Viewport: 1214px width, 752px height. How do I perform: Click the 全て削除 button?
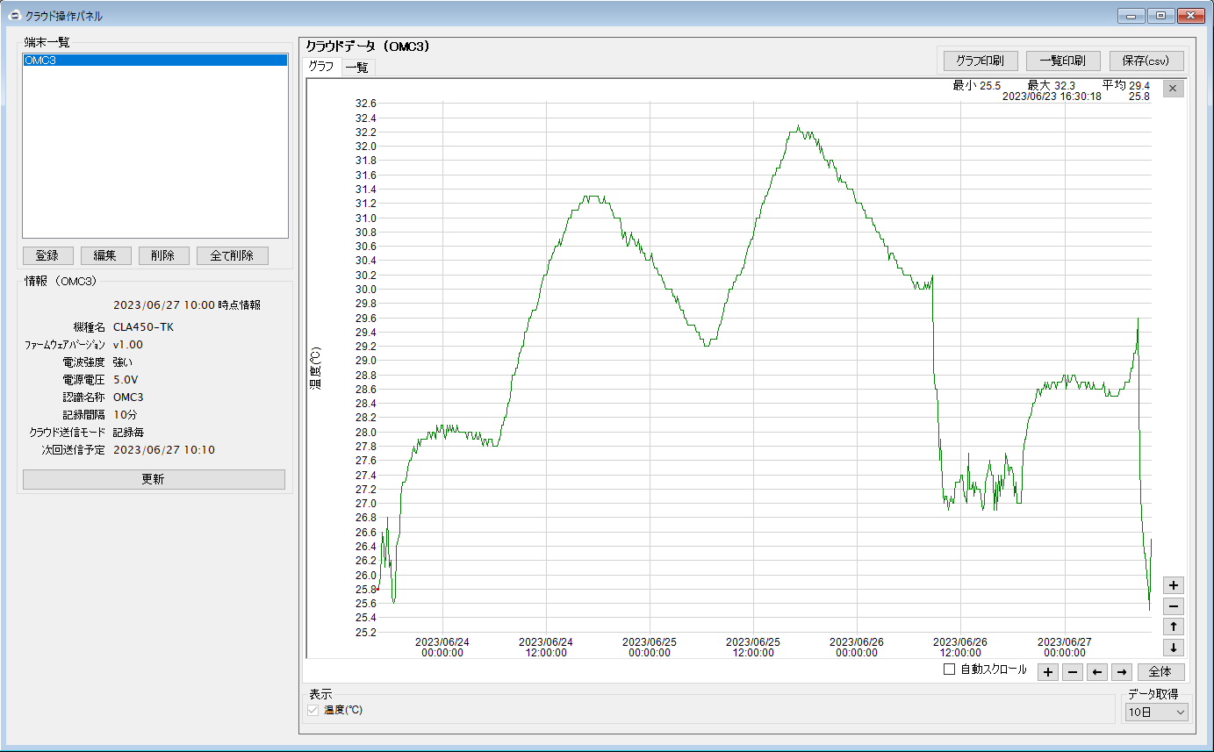(233, 255)
